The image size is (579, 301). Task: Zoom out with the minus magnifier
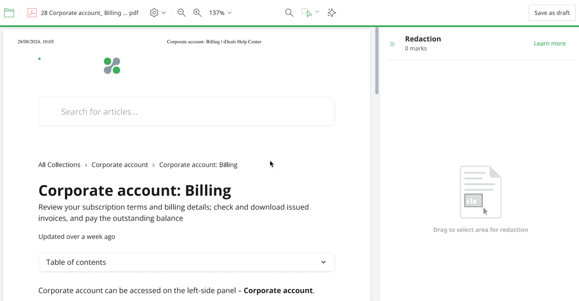181,13
